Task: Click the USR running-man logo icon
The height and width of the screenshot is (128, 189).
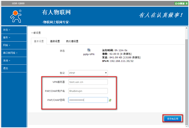Action: 16,16
